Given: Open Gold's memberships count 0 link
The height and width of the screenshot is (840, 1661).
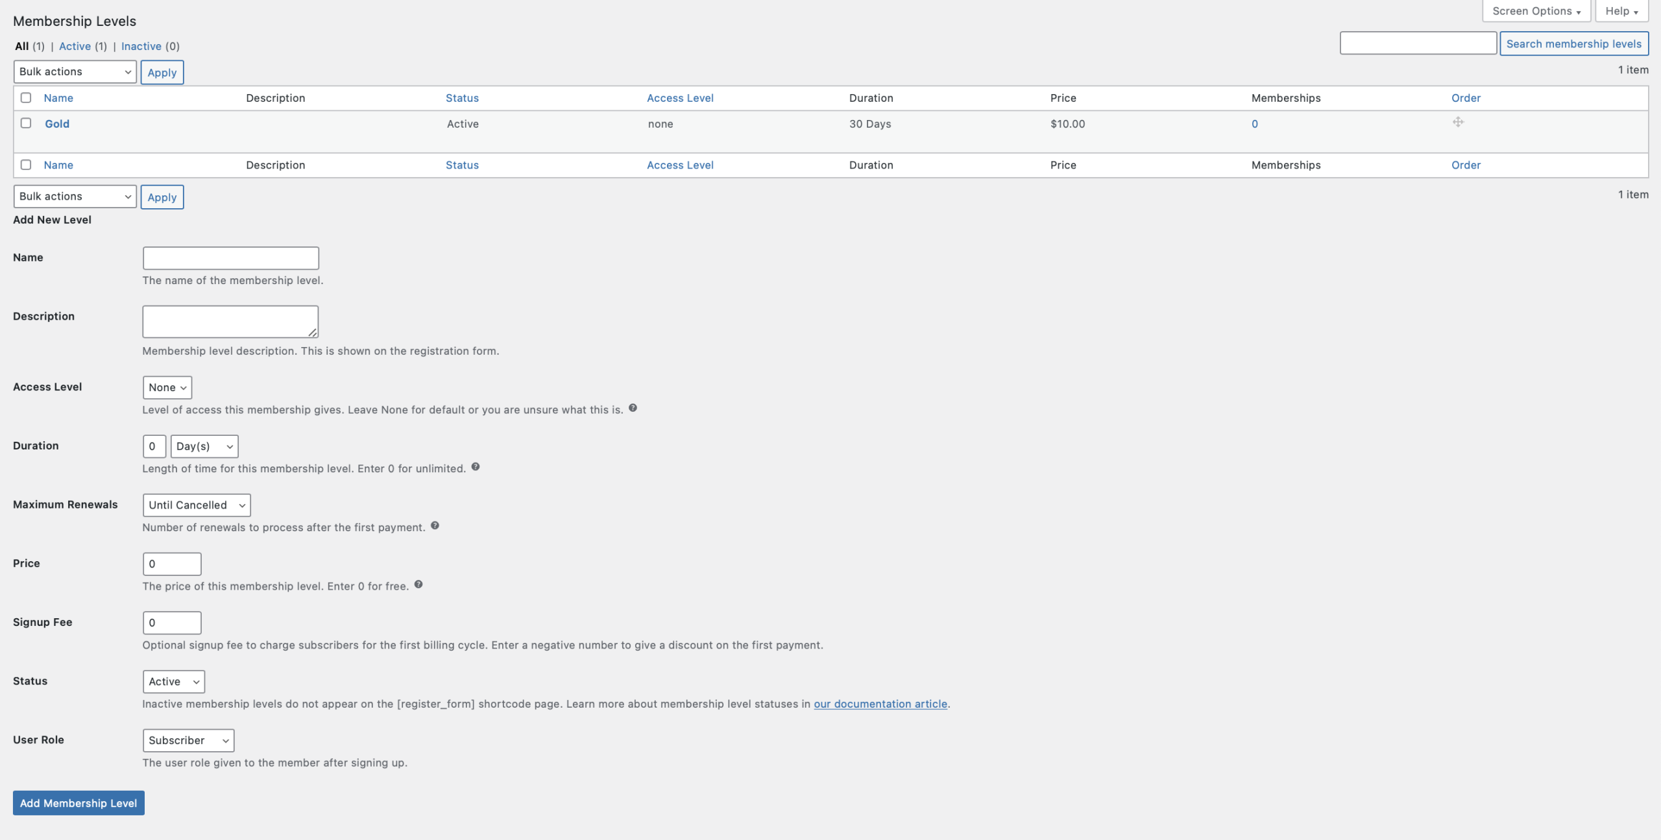Looking at the screenshot, I should [1255, 124].
